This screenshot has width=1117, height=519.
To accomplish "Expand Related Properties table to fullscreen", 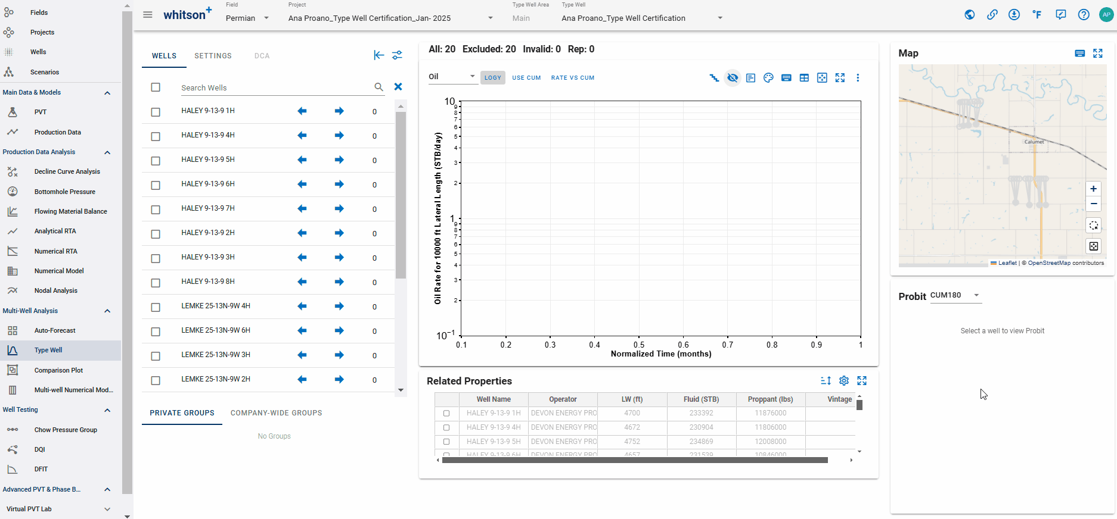I will (x=862, y=381).
